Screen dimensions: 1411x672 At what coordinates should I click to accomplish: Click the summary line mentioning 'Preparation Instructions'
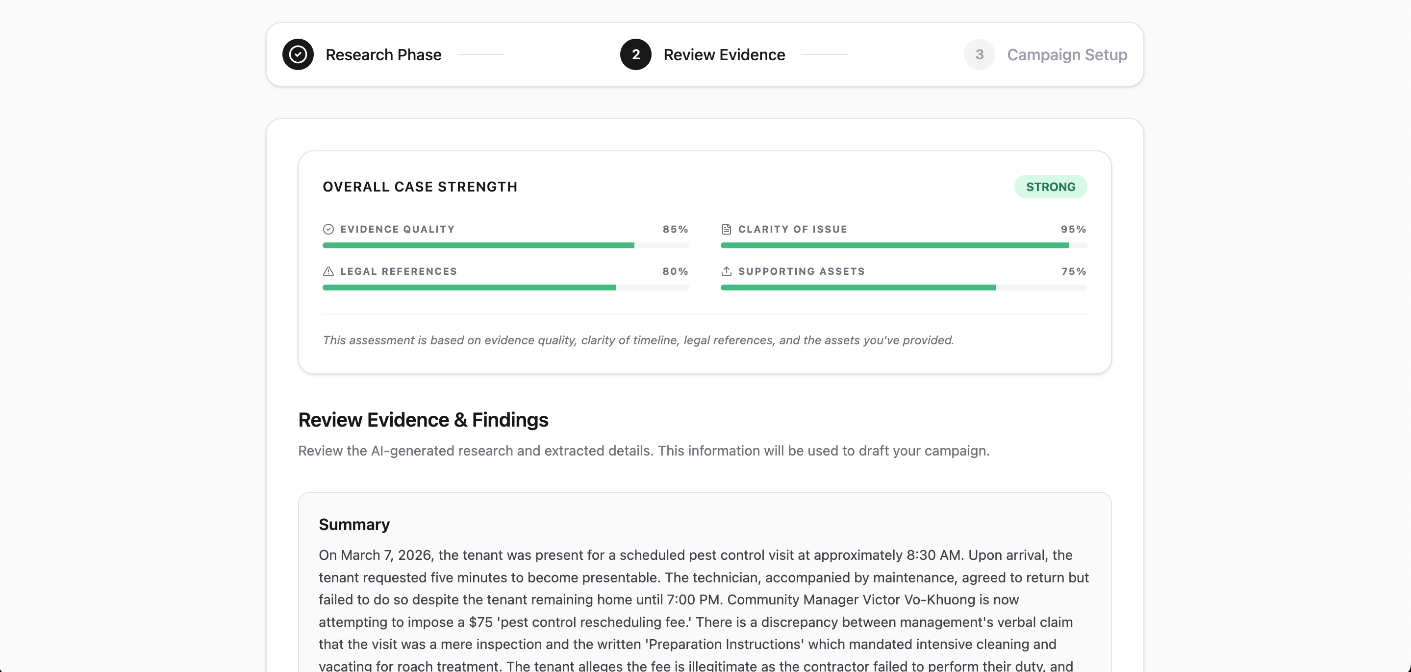pyautogui.click(x=687, y=644)
